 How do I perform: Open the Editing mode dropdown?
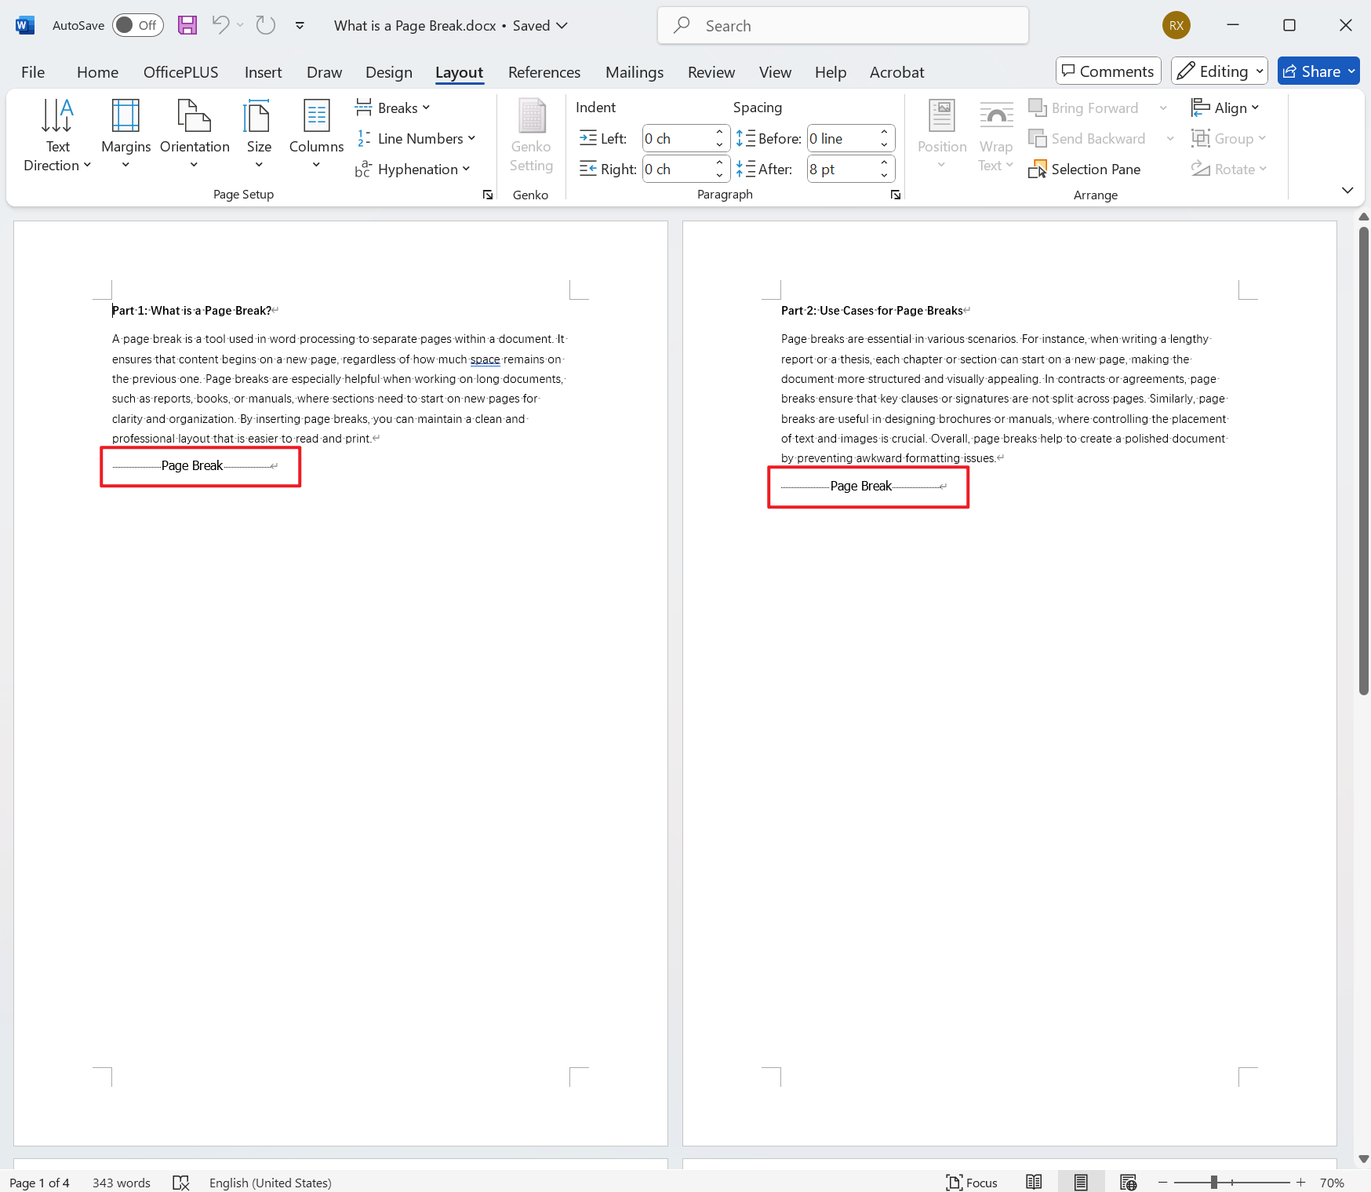tap(1218, 71)
